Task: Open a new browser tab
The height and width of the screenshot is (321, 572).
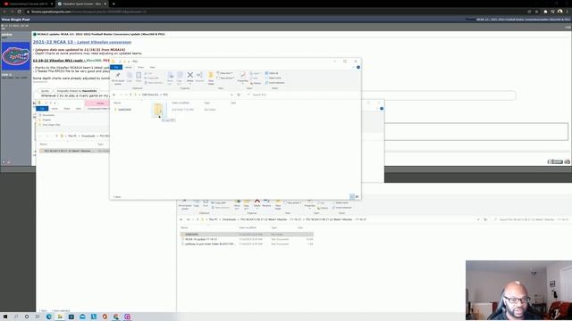Action: pyautogui.click(x=114, y=4)
